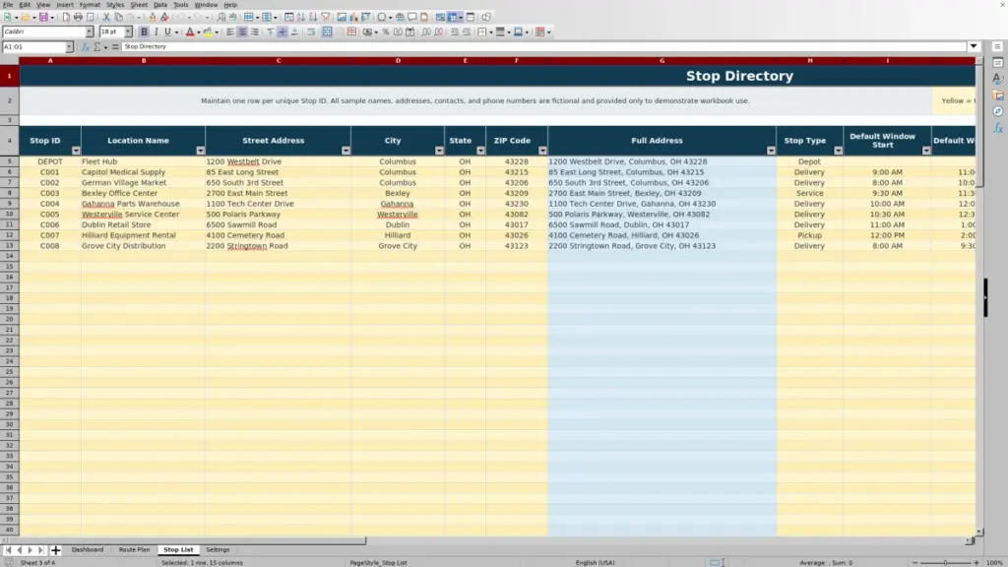Click the Sort Ascending icon
Viewport: 1008px width, 567px height.
click(x=301, y=17)
